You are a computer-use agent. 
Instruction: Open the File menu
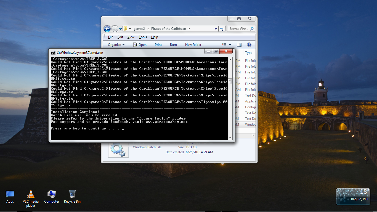[111, 37]
